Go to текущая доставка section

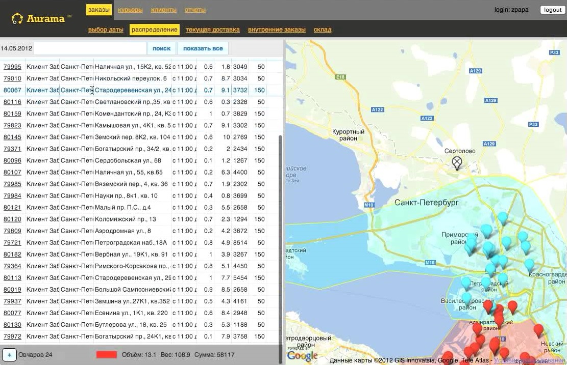pyautogui.click(x=212, y=30)
